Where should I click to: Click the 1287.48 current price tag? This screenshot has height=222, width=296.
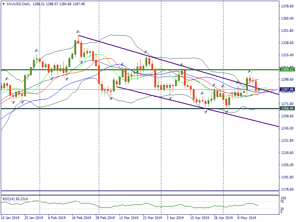[x=287, y=90]
